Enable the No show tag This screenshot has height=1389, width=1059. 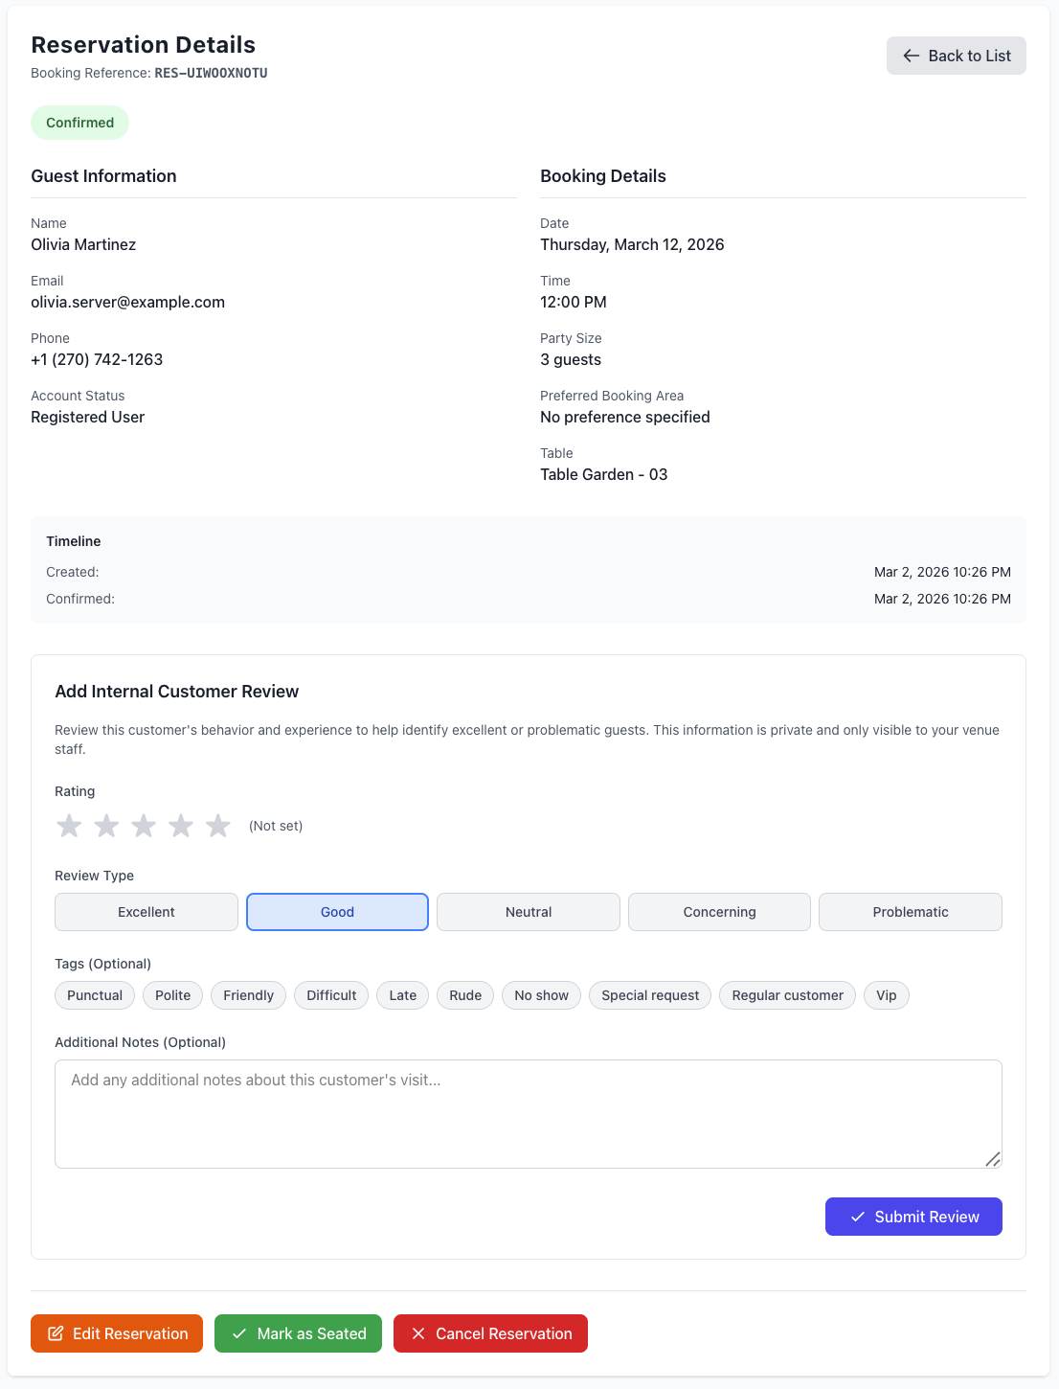pyautogui.click(x=541, y=995)
